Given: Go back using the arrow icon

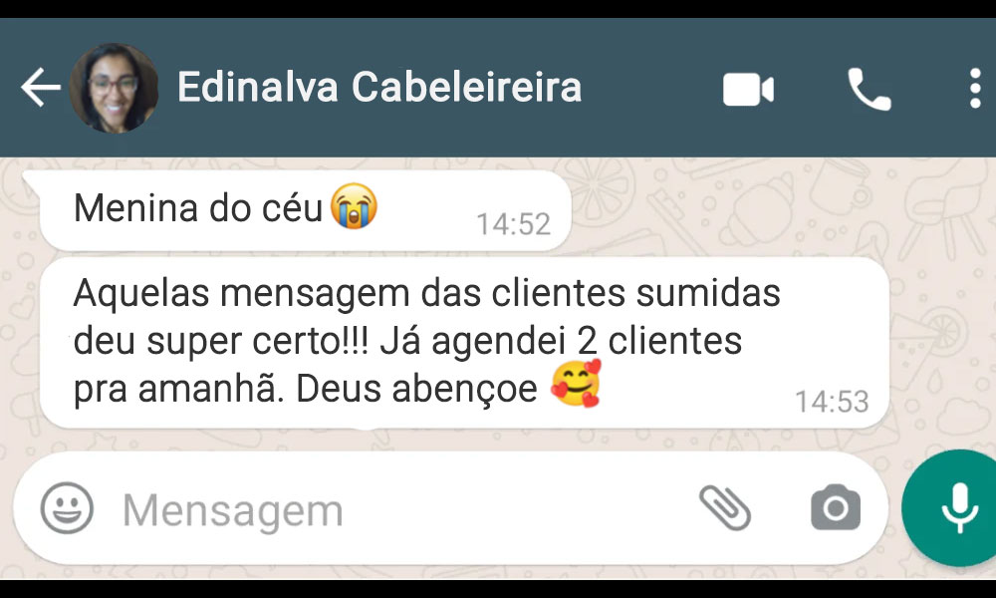Looking at the screenshot, I should tap(41, 87).
